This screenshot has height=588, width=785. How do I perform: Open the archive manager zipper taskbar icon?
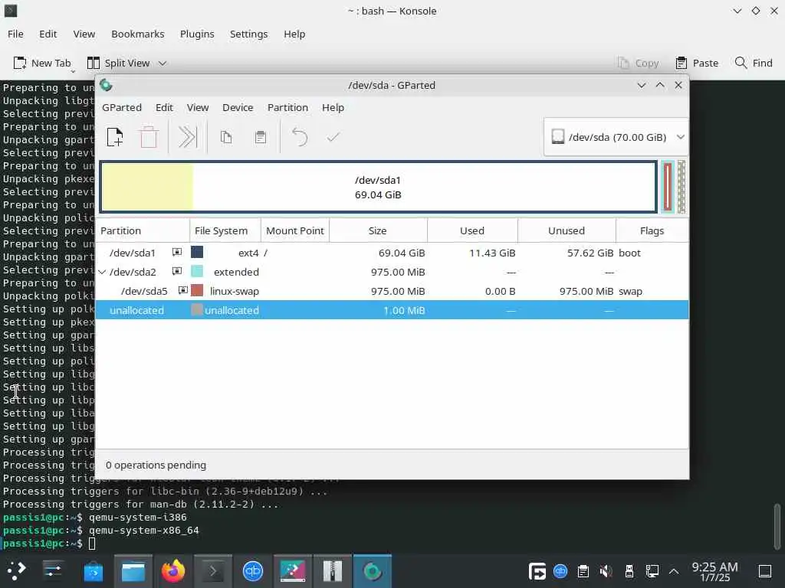tap(333, 570)
